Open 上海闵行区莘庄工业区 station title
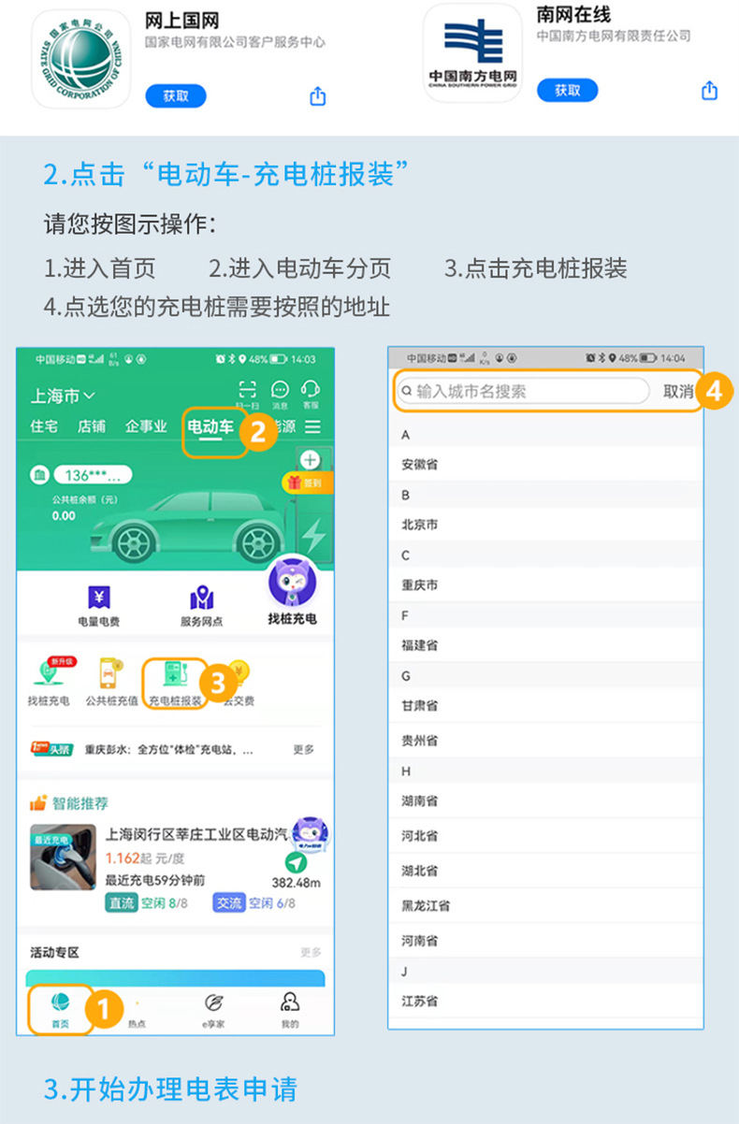The height and width of the screenshot is (1124, 739). pyautogui.click(x=197, y=834)
